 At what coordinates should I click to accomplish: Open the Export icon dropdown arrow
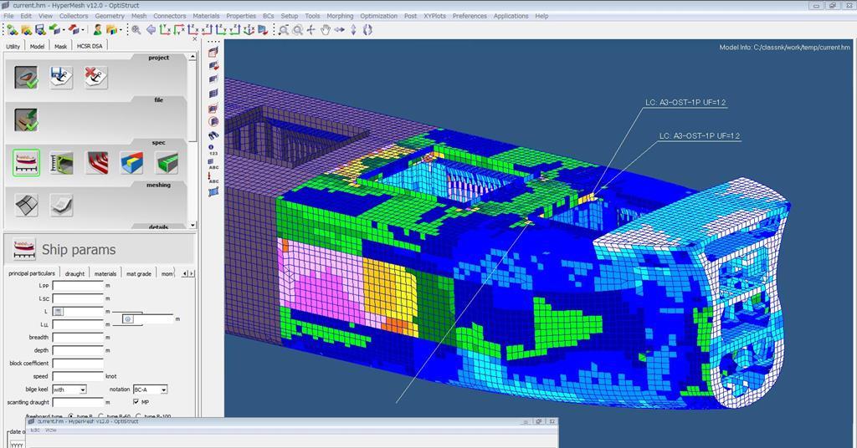pyautogui.click(x=82, y=30)
